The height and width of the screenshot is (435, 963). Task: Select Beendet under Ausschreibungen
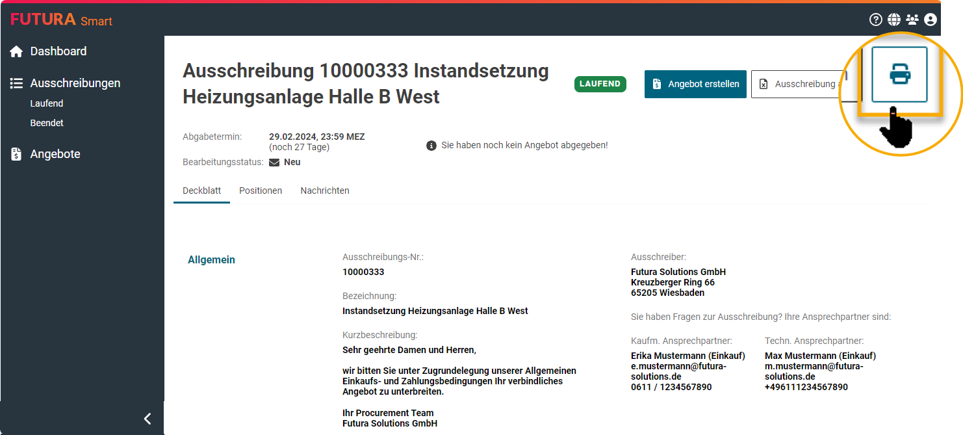coord(47,123)
